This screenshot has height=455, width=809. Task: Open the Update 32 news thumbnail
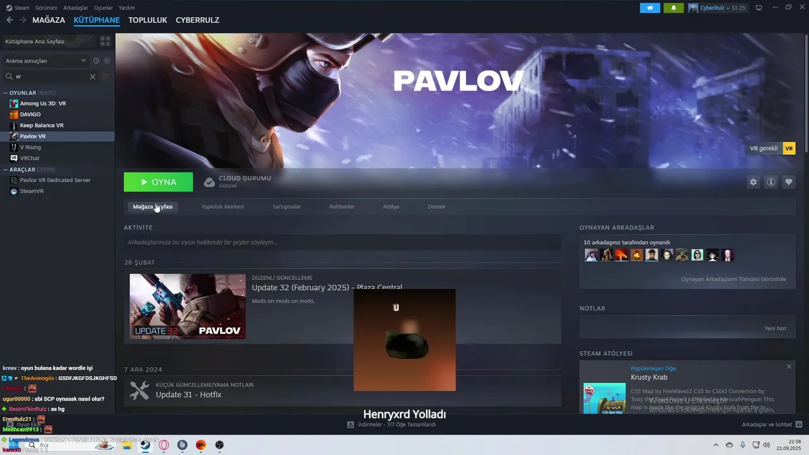(188, 306)
